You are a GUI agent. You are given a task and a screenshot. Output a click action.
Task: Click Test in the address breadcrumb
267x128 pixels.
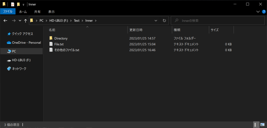77,21
